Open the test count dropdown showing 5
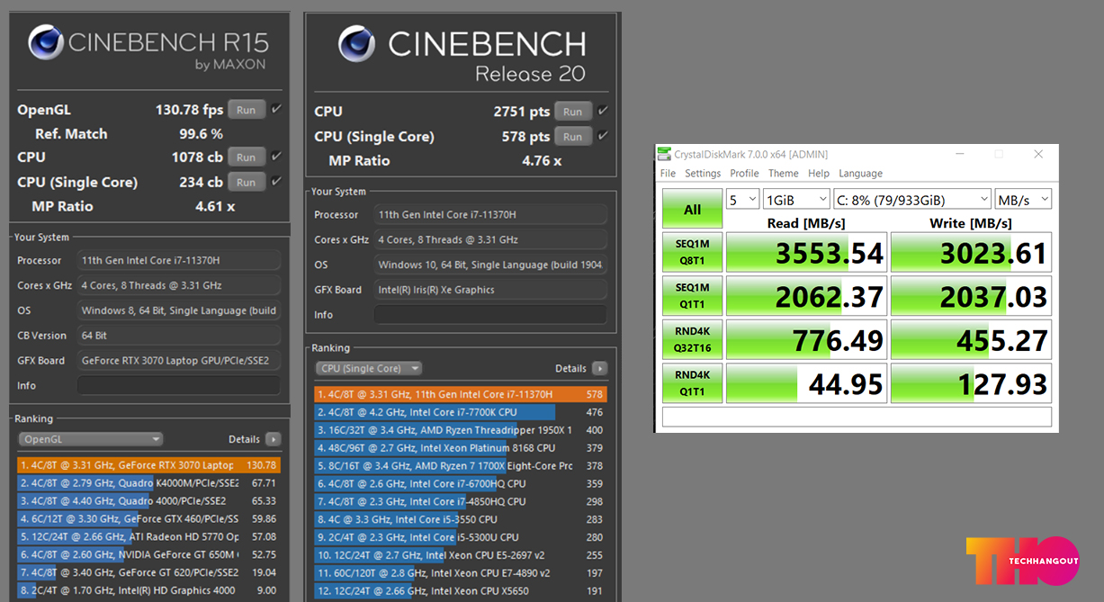 coord(742,199)
